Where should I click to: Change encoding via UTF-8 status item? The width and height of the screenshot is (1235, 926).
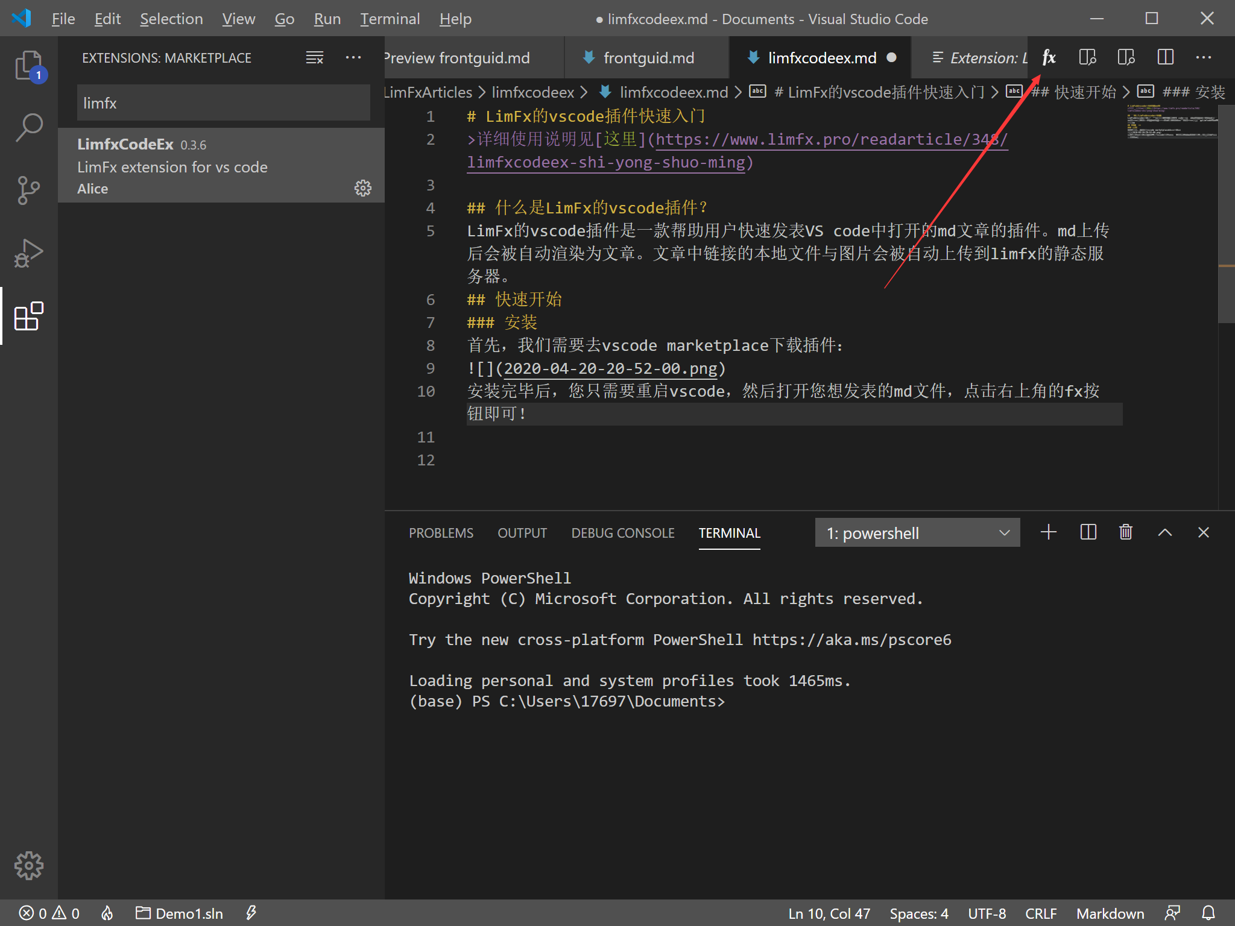coord(987,913)
